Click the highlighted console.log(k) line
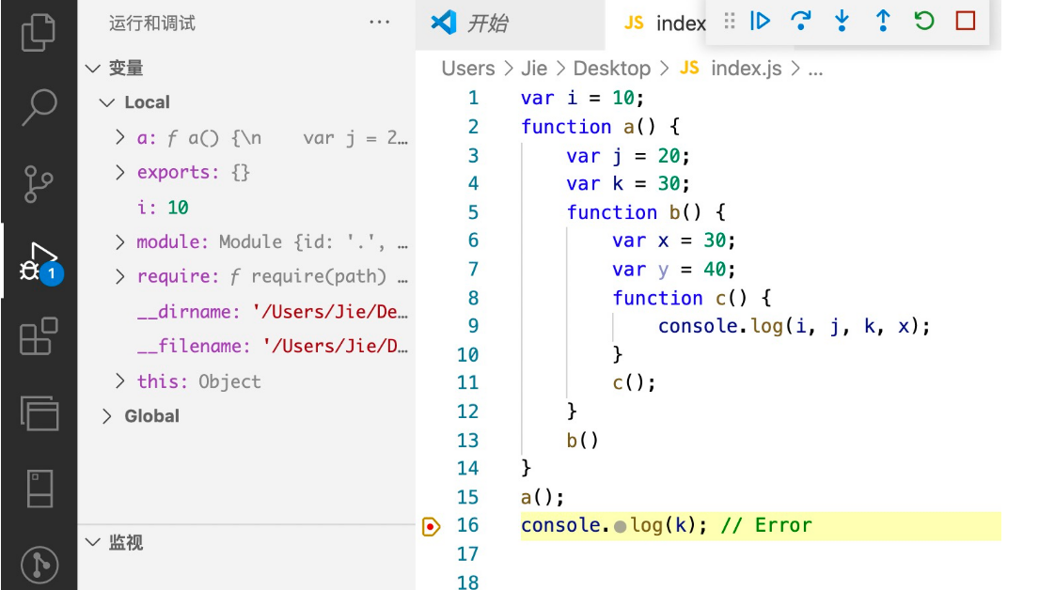This screenshot has height=590, width=1039. (x=761, y=526)
